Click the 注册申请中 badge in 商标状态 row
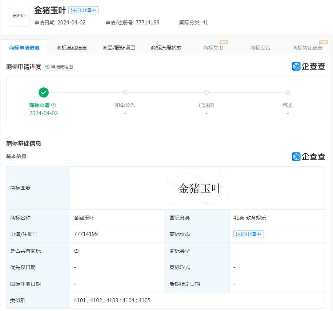 tap(248, 234)
